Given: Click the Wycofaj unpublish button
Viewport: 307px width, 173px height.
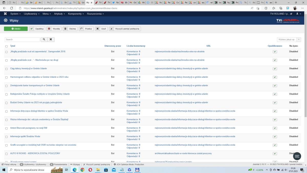Looking at the screenshot, I should (x=54, y=29).
